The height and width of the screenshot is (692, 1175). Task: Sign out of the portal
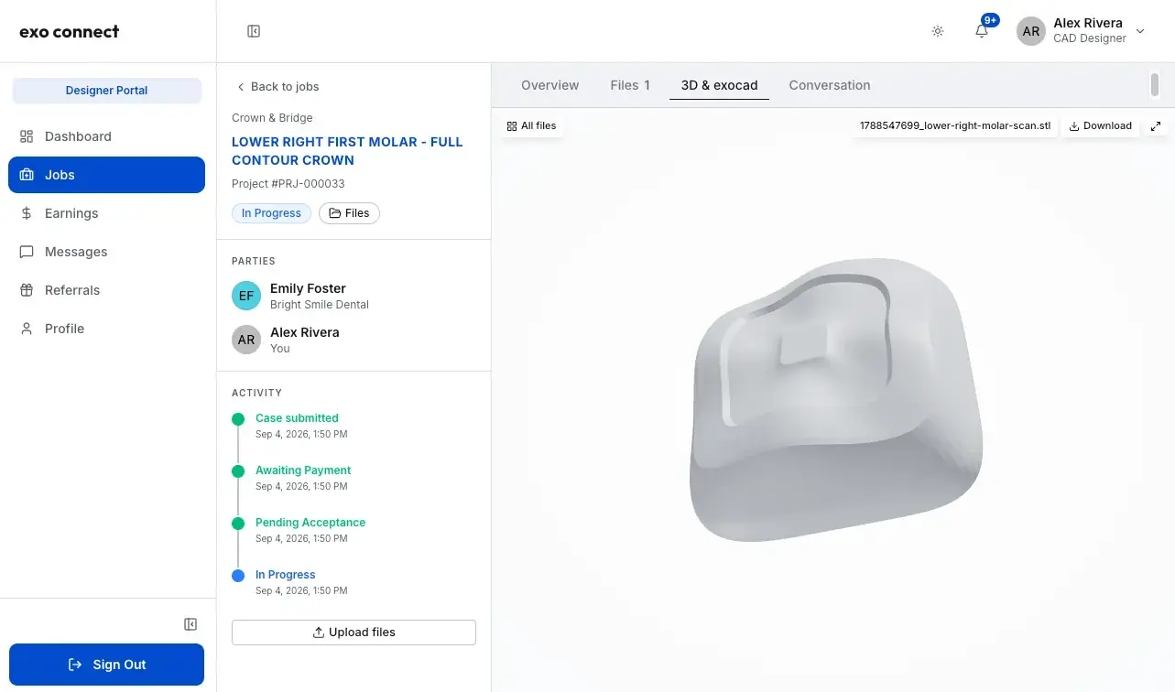click(x=106, y=665)
